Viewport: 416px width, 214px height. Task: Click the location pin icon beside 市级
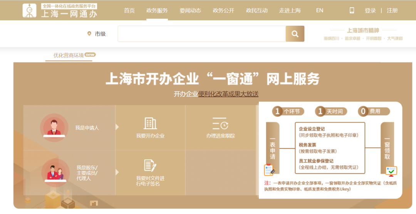[89, 33]
